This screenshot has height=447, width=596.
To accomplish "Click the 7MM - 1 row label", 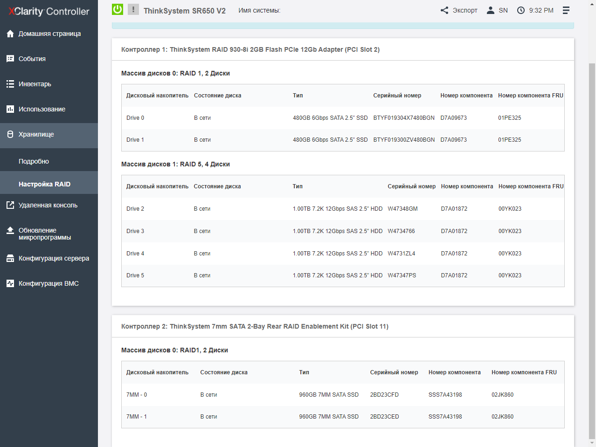I will click(x=137, y=417).
